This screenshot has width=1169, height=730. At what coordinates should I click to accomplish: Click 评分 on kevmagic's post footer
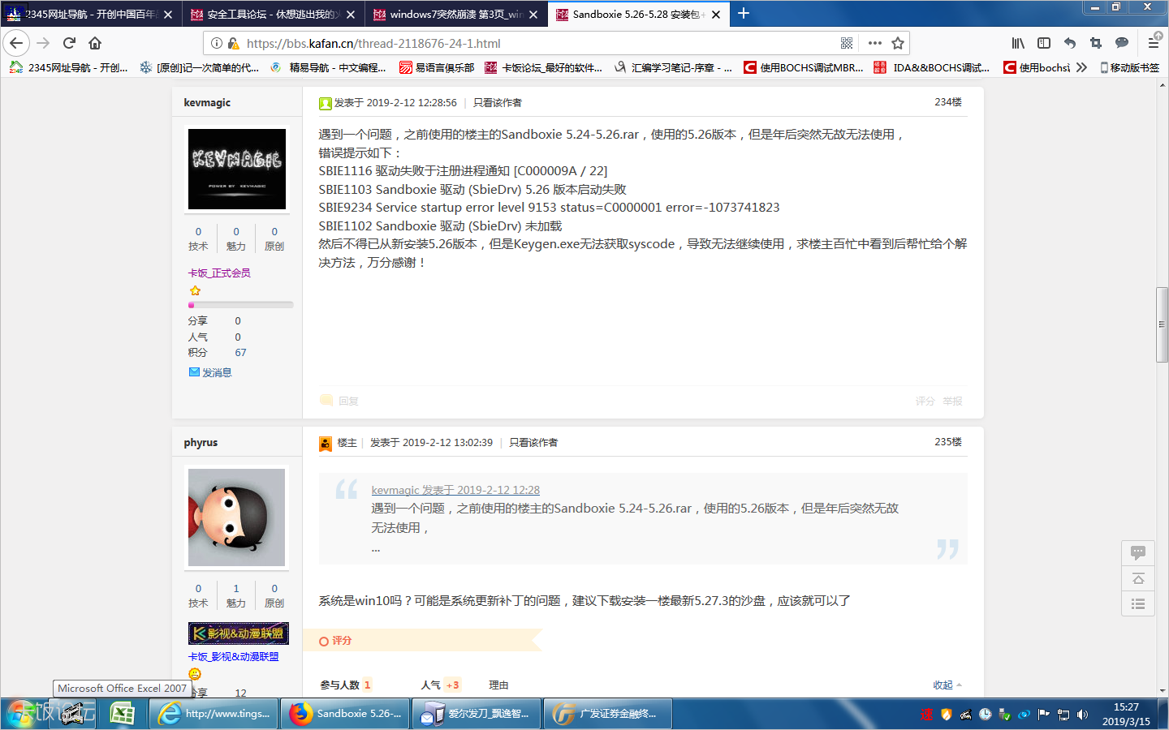coord(925,401)
